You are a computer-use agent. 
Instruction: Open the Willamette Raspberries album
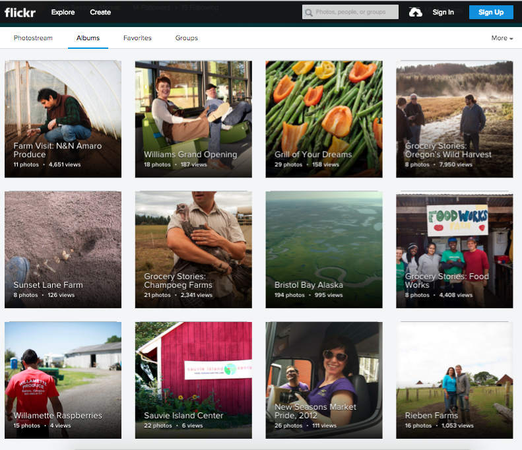point(63,380)
